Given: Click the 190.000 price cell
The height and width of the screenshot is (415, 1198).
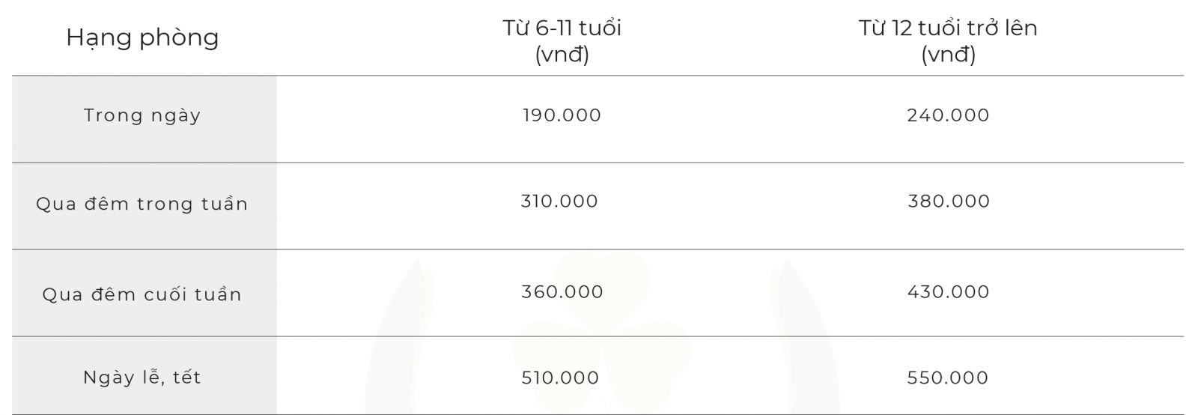Looking at the screenshot, I should tap(562, 115).
